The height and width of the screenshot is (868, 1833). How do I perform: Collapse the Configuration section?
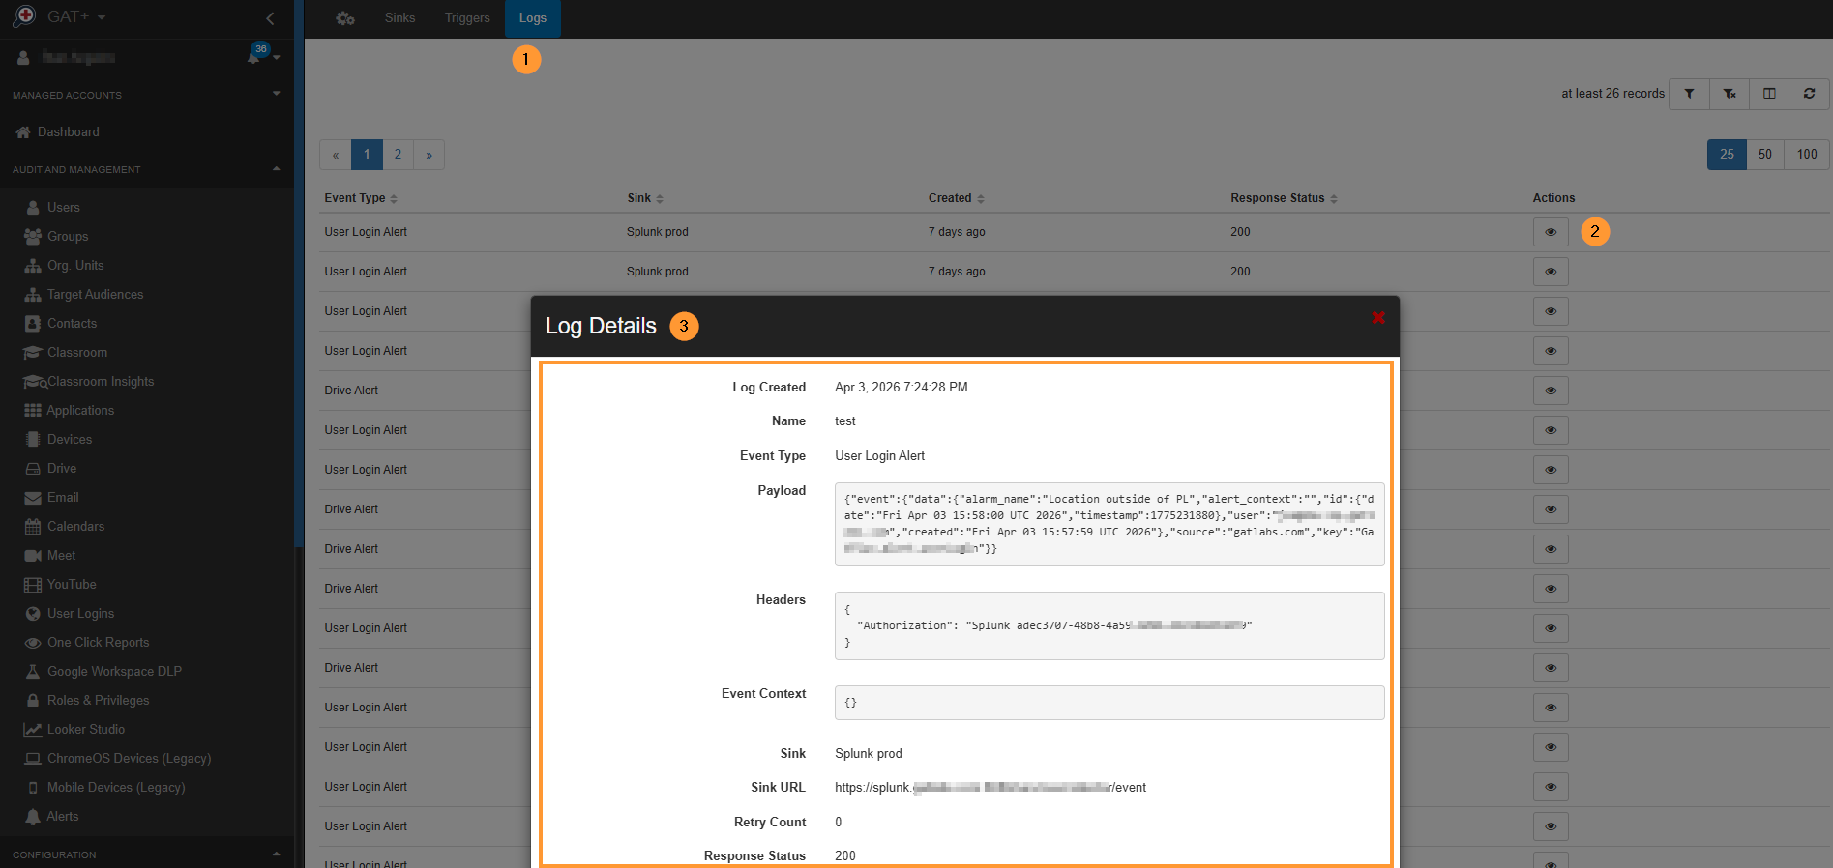coord(146,854)
